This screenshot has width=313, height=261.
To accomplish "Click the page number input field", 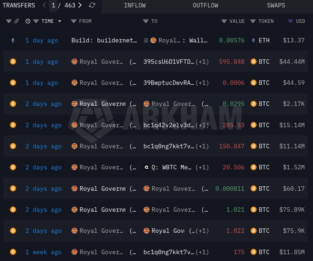I will [53, 6].
